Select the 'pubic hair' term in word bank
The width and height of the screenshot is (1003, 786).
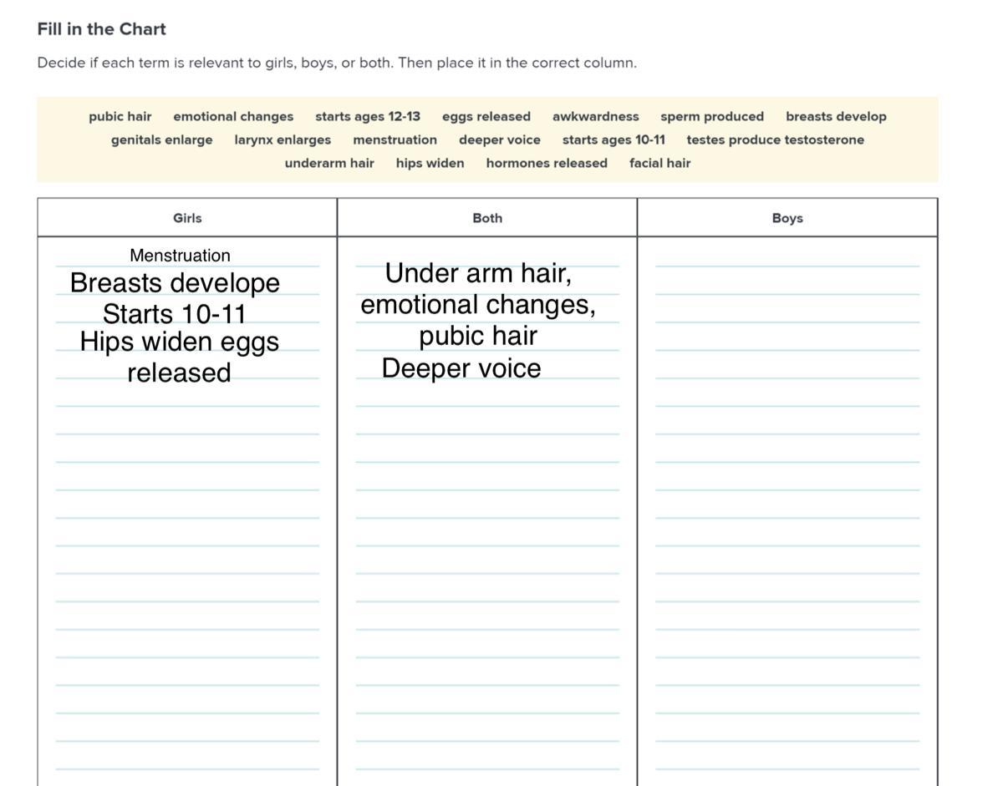(x=120, y=116)
